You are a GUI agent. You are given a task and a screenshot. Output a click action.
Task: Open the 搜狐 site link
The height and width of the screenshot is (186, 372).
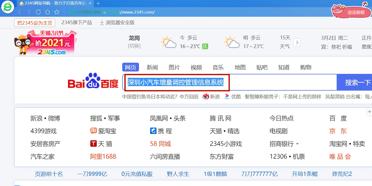pyautogui.click(x=96, y=118)
